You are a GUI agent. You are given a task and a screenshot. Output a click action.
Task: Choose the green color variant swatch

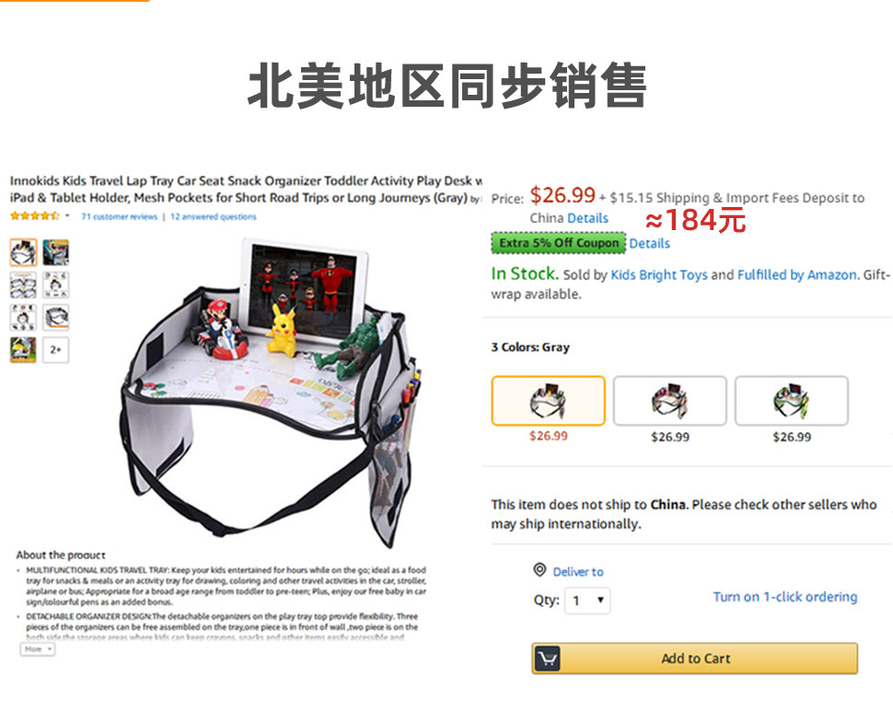point(792,400)
